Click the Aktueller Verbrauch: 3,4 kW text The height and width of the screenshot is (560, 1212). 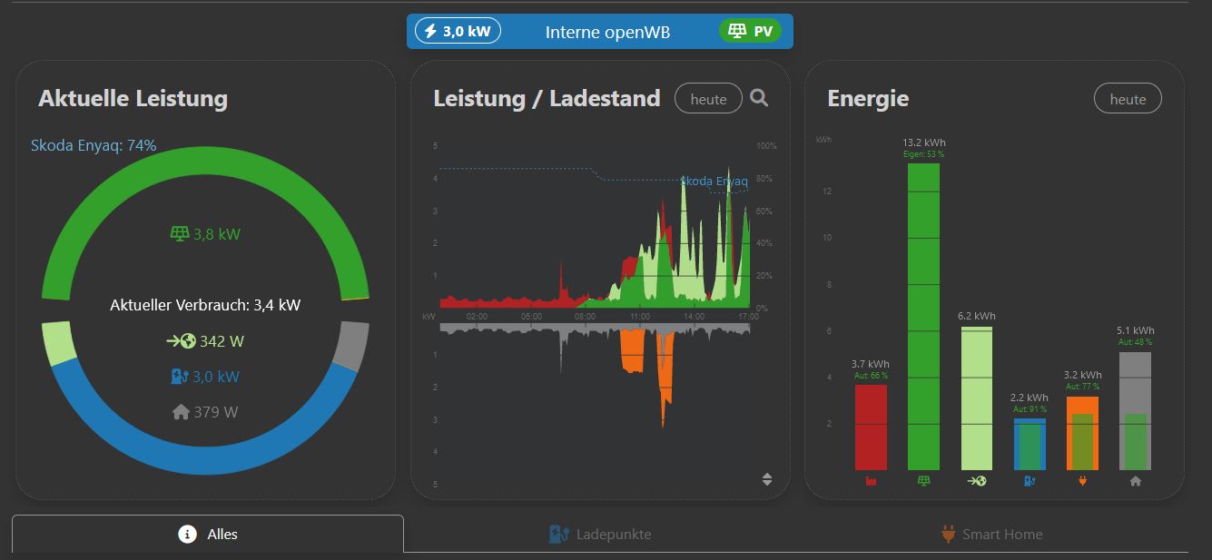(x=205, y=306)
